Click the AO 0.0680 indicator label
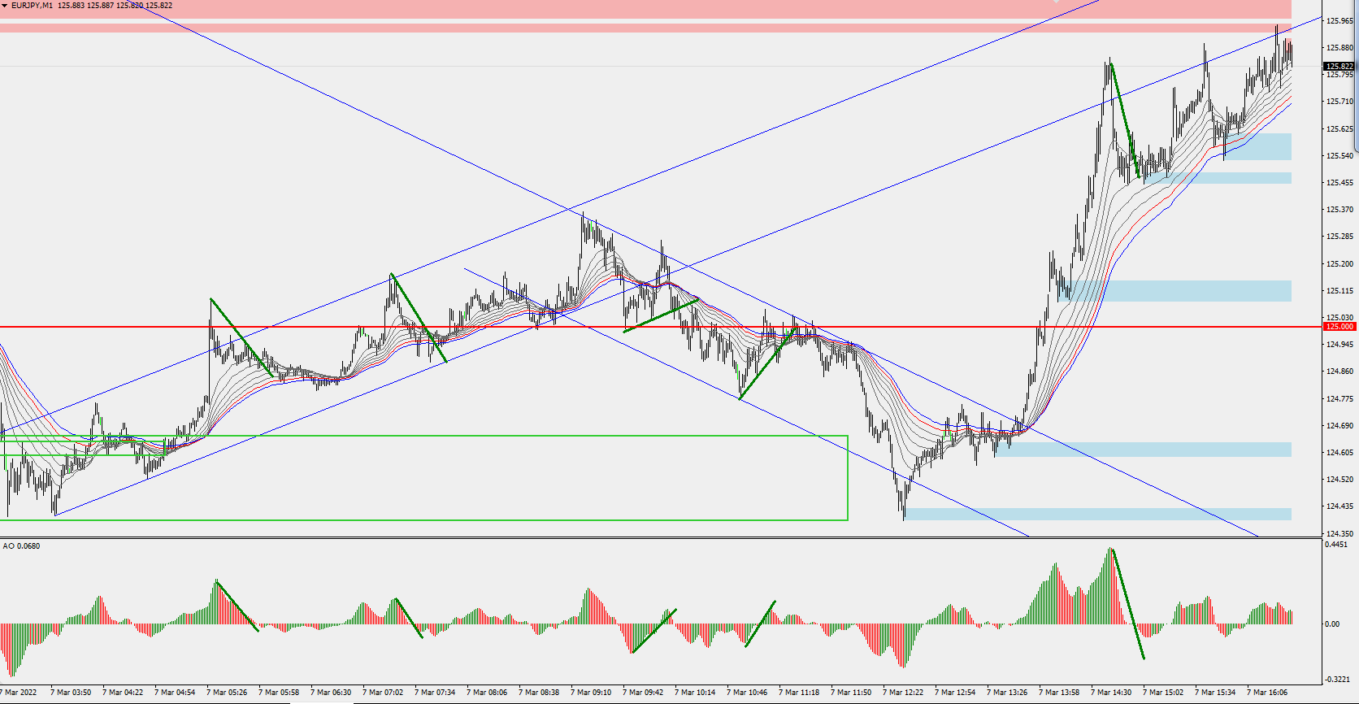 click(x=21, y=545)
